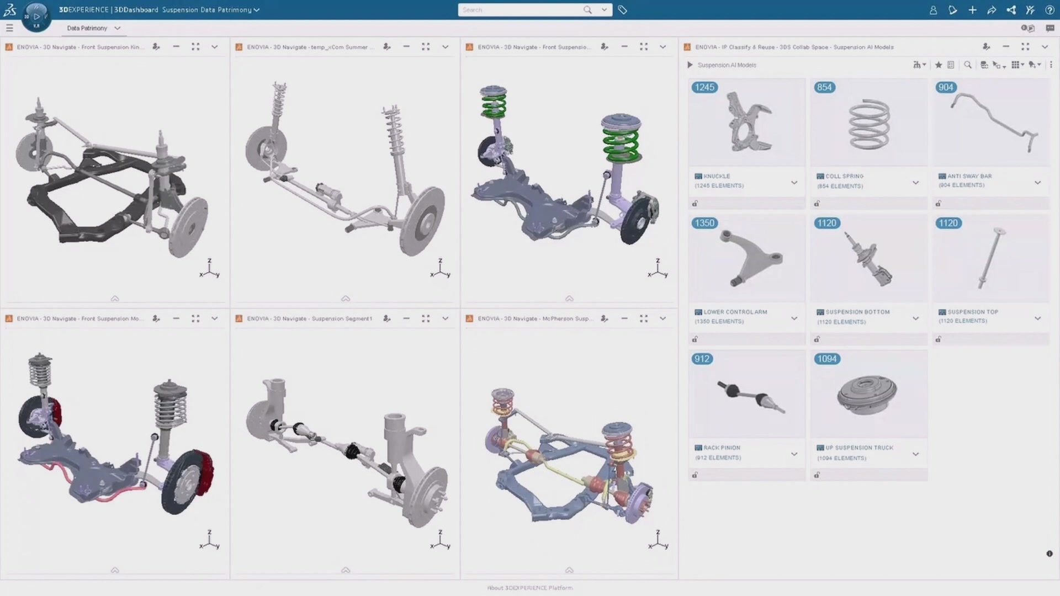1060x596 pixels.
Task: Open the chat messages icon below top bar
Action: point(1050,28)
